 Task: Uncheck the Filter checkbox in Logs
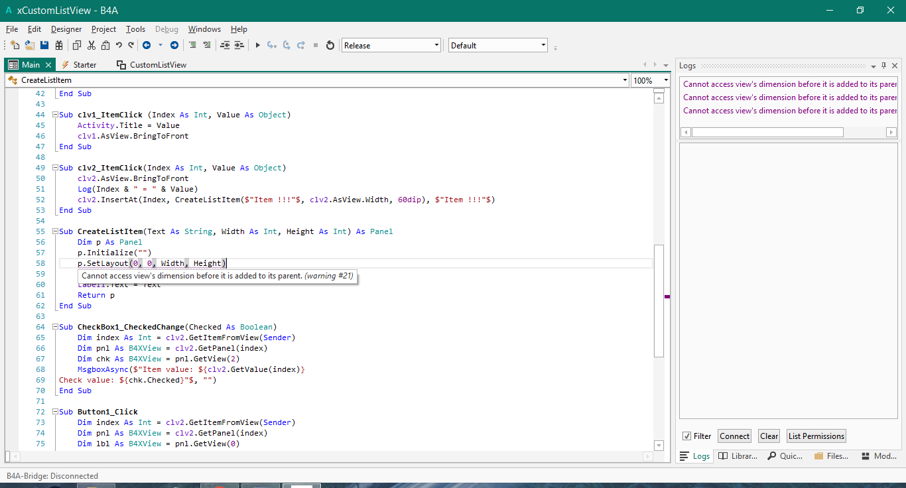(686, 436)
